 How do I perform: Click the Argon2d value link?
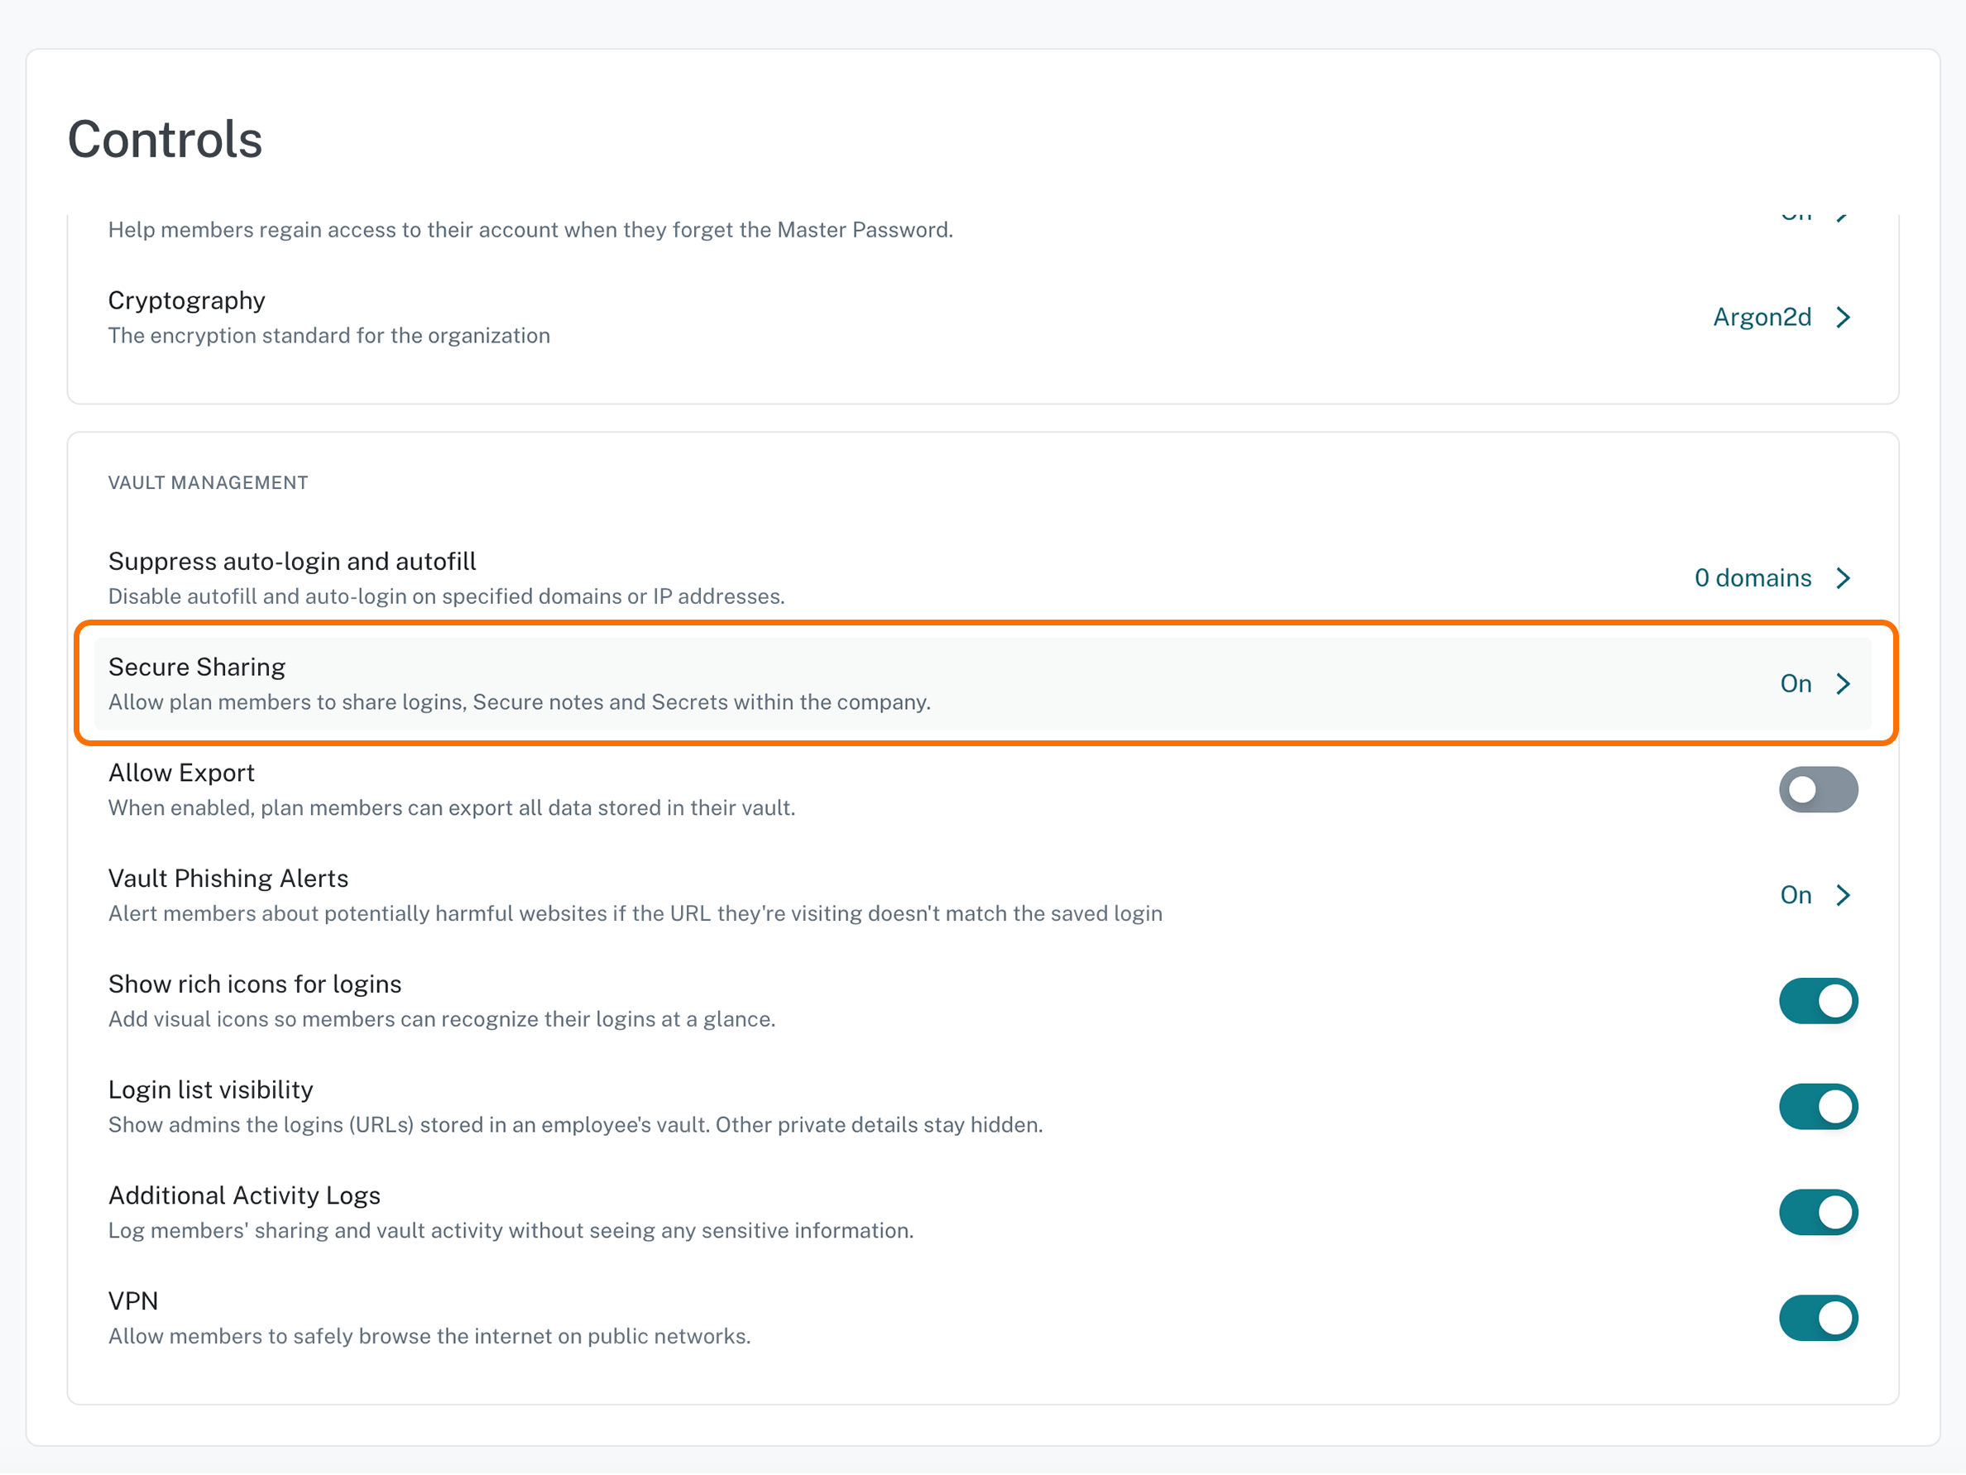[x=1762, y=317]
